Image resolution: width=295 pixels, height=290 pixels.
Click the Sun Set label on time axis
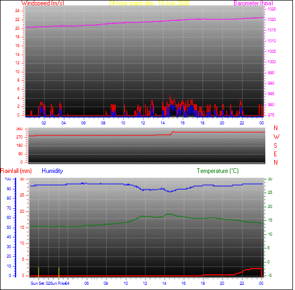coord(38,283)
